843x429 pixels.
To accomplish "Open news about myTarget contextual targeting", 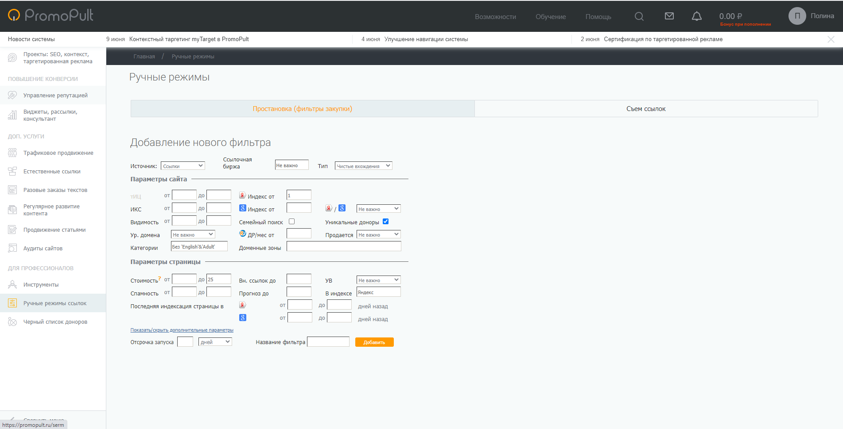I will point(189,39).
